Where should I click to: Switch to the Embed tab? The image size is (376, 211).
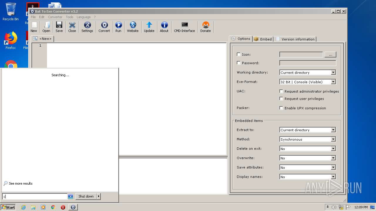(263, 39)
